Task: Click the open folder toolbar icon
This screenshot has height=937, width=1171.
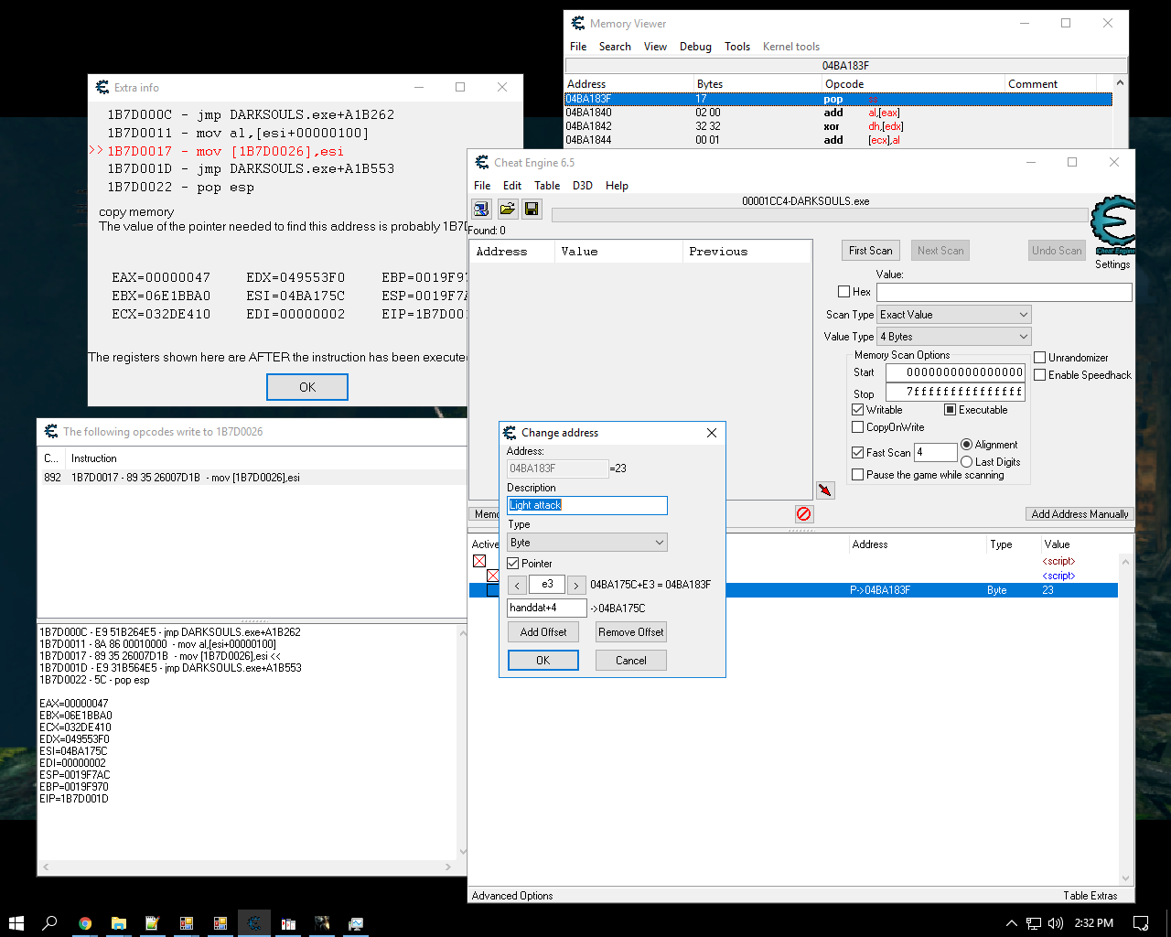Action: [x=507, y=210]
